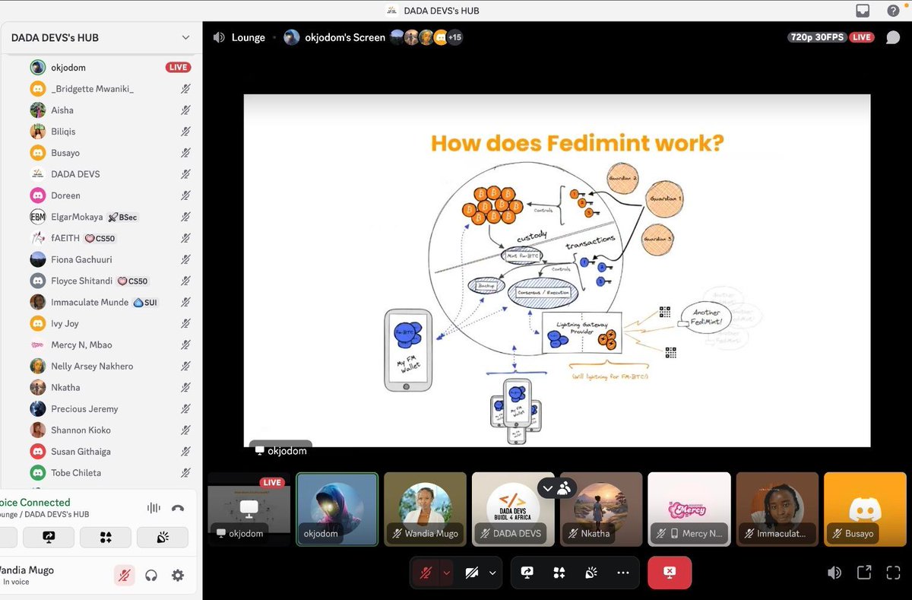Select Mercy N... participant tile

click(x=689, y=510)
